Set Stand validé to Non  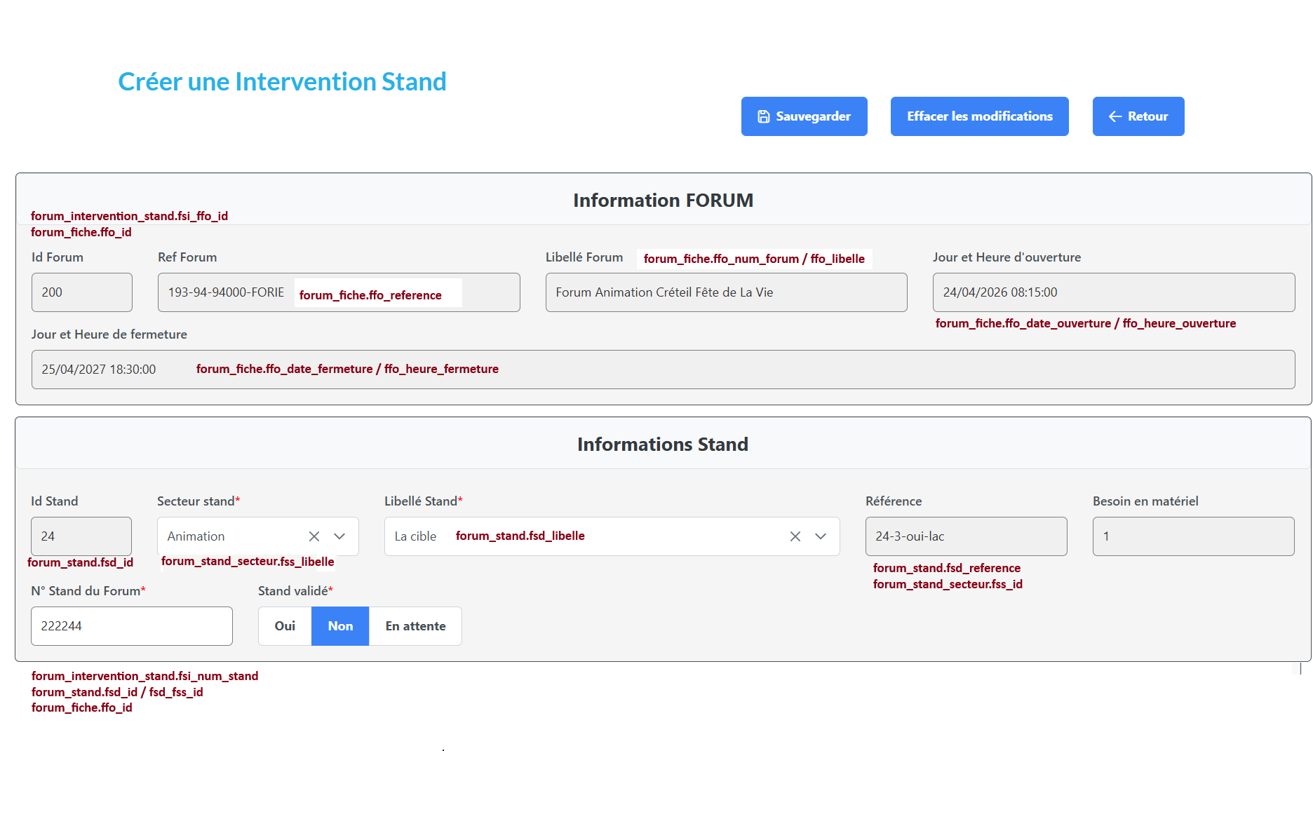click(x=340, y=626)
